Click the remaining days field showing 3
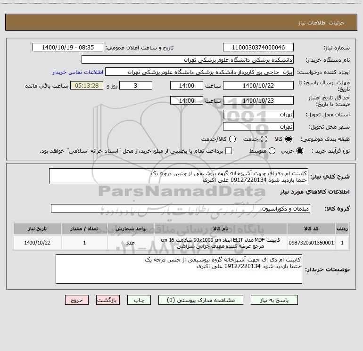Screen dimensions: 363x351 click(x=136, y=85)
